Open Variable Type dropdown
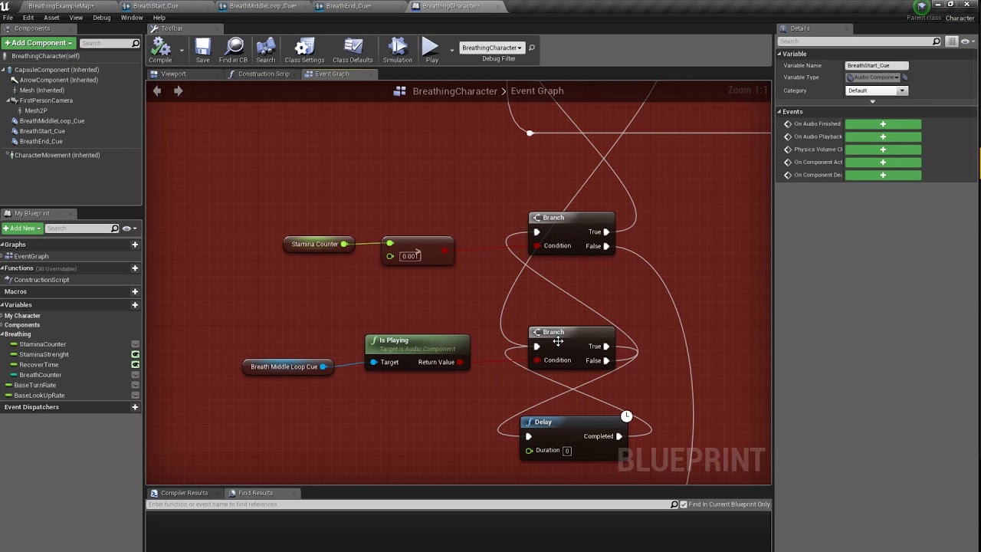Image resolution: width=981 pixels, height=552 pixels. pos(871,77)
